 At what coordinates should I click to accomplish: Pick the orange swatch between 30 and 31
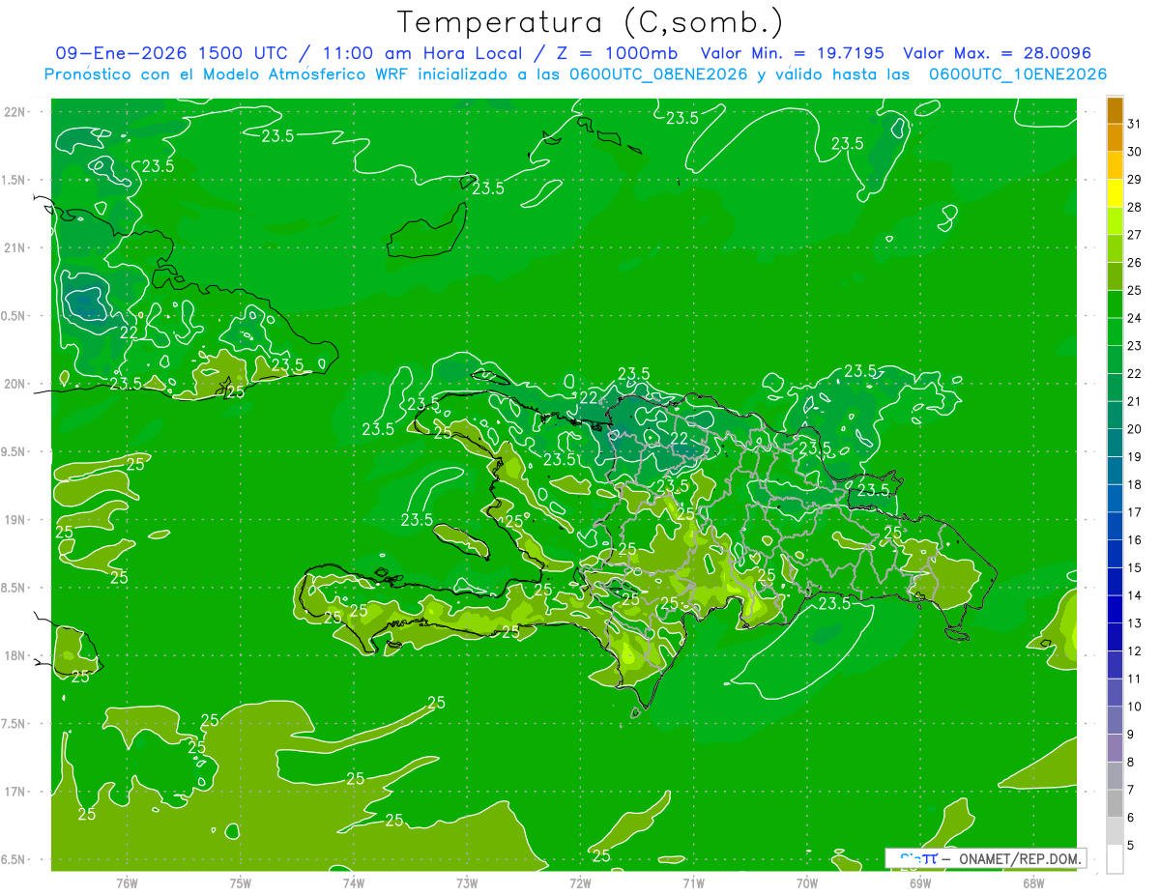click(x=1115, y=138)
